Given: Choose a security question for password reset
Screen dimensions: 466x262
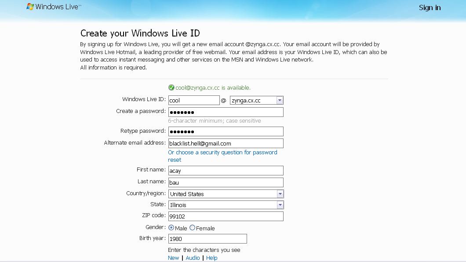Looking at the screenshot, I should (222, 156).
